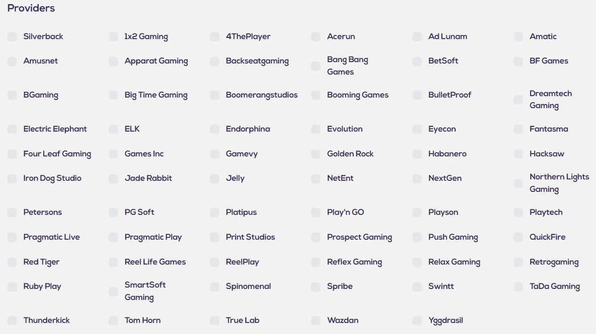Click the Playtech provider label
This screenshot has width=596, height=334.
pos(546,213)
